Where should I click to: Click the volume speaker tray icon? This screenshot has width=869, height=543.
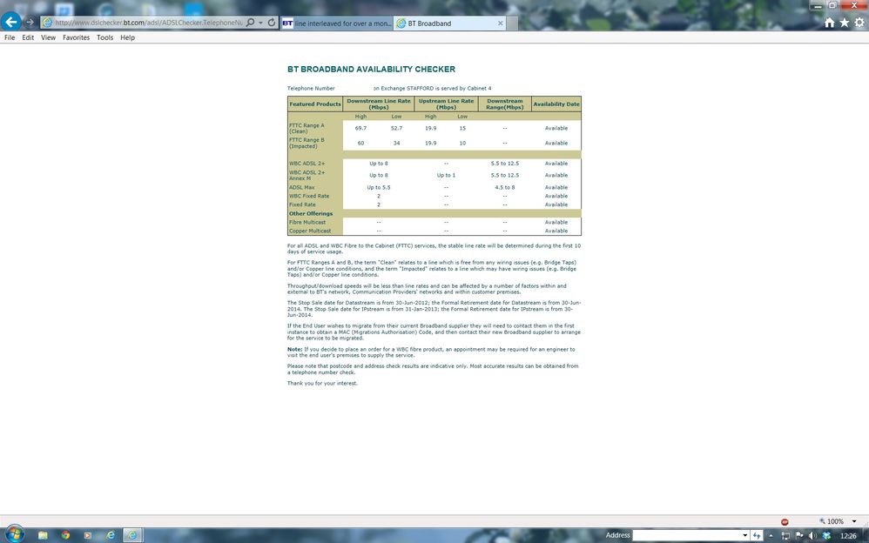(x=813, y=536)
